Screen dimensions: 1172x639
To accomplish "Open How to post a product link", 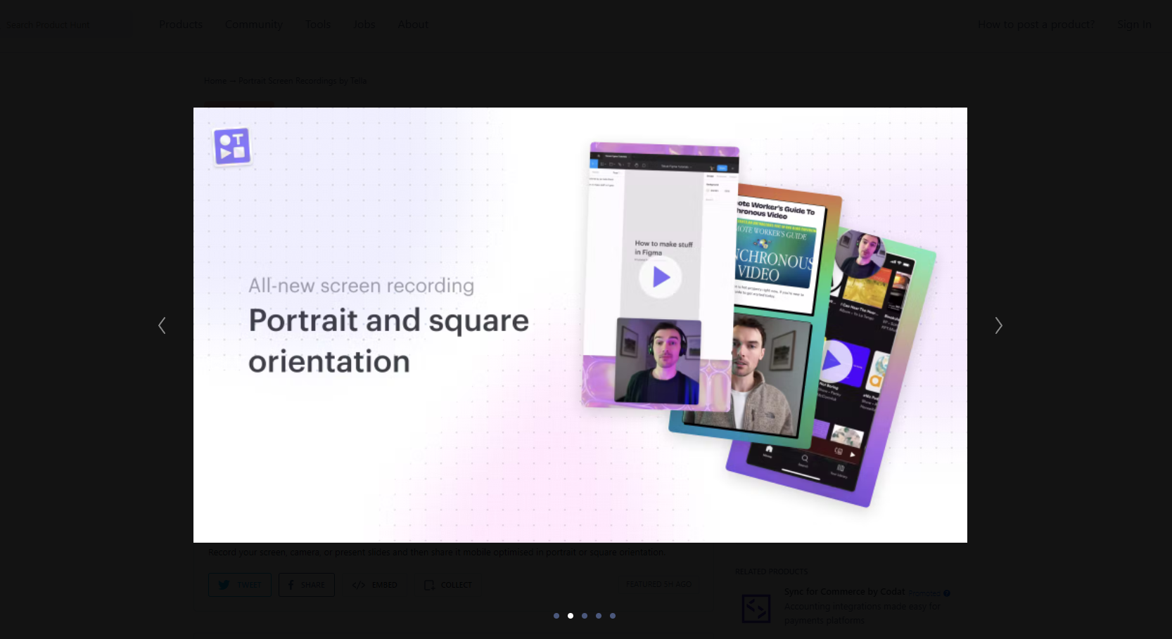I will pos(1036,25).
